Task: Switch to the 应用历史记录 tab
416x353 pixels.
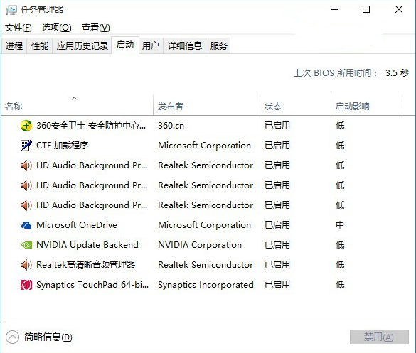Action: [x=82, y=46]
